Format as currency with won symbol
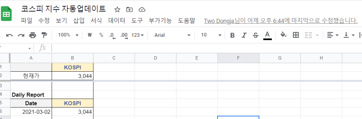 pyautogui.click(x=90, y=35)
